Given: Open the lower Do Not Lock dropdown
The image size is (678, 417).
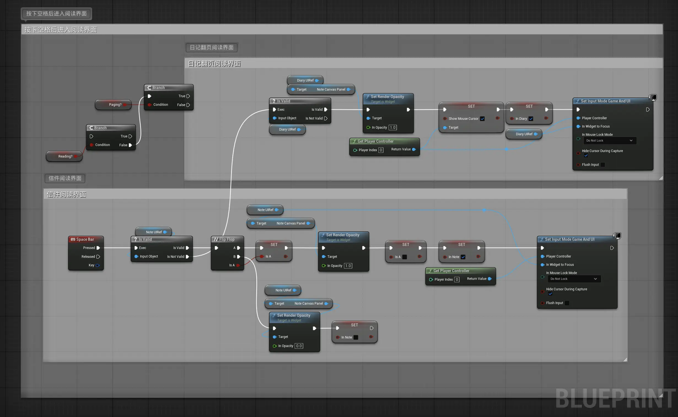Looking at the screenshot, I should (x=574, y=279).
